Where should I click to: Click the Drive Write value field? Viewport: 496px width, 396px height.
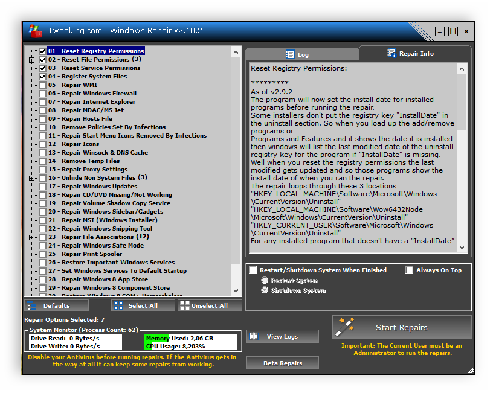click(75, 346)
